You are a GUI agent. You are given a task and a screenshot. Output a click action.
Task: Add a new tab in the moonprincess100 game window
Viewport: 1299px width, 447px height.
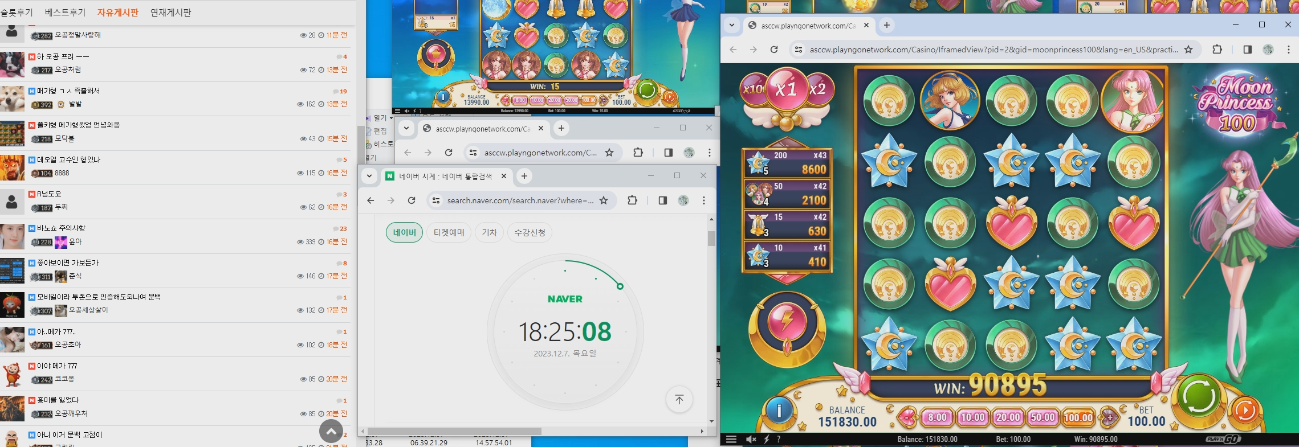point(886,25)
